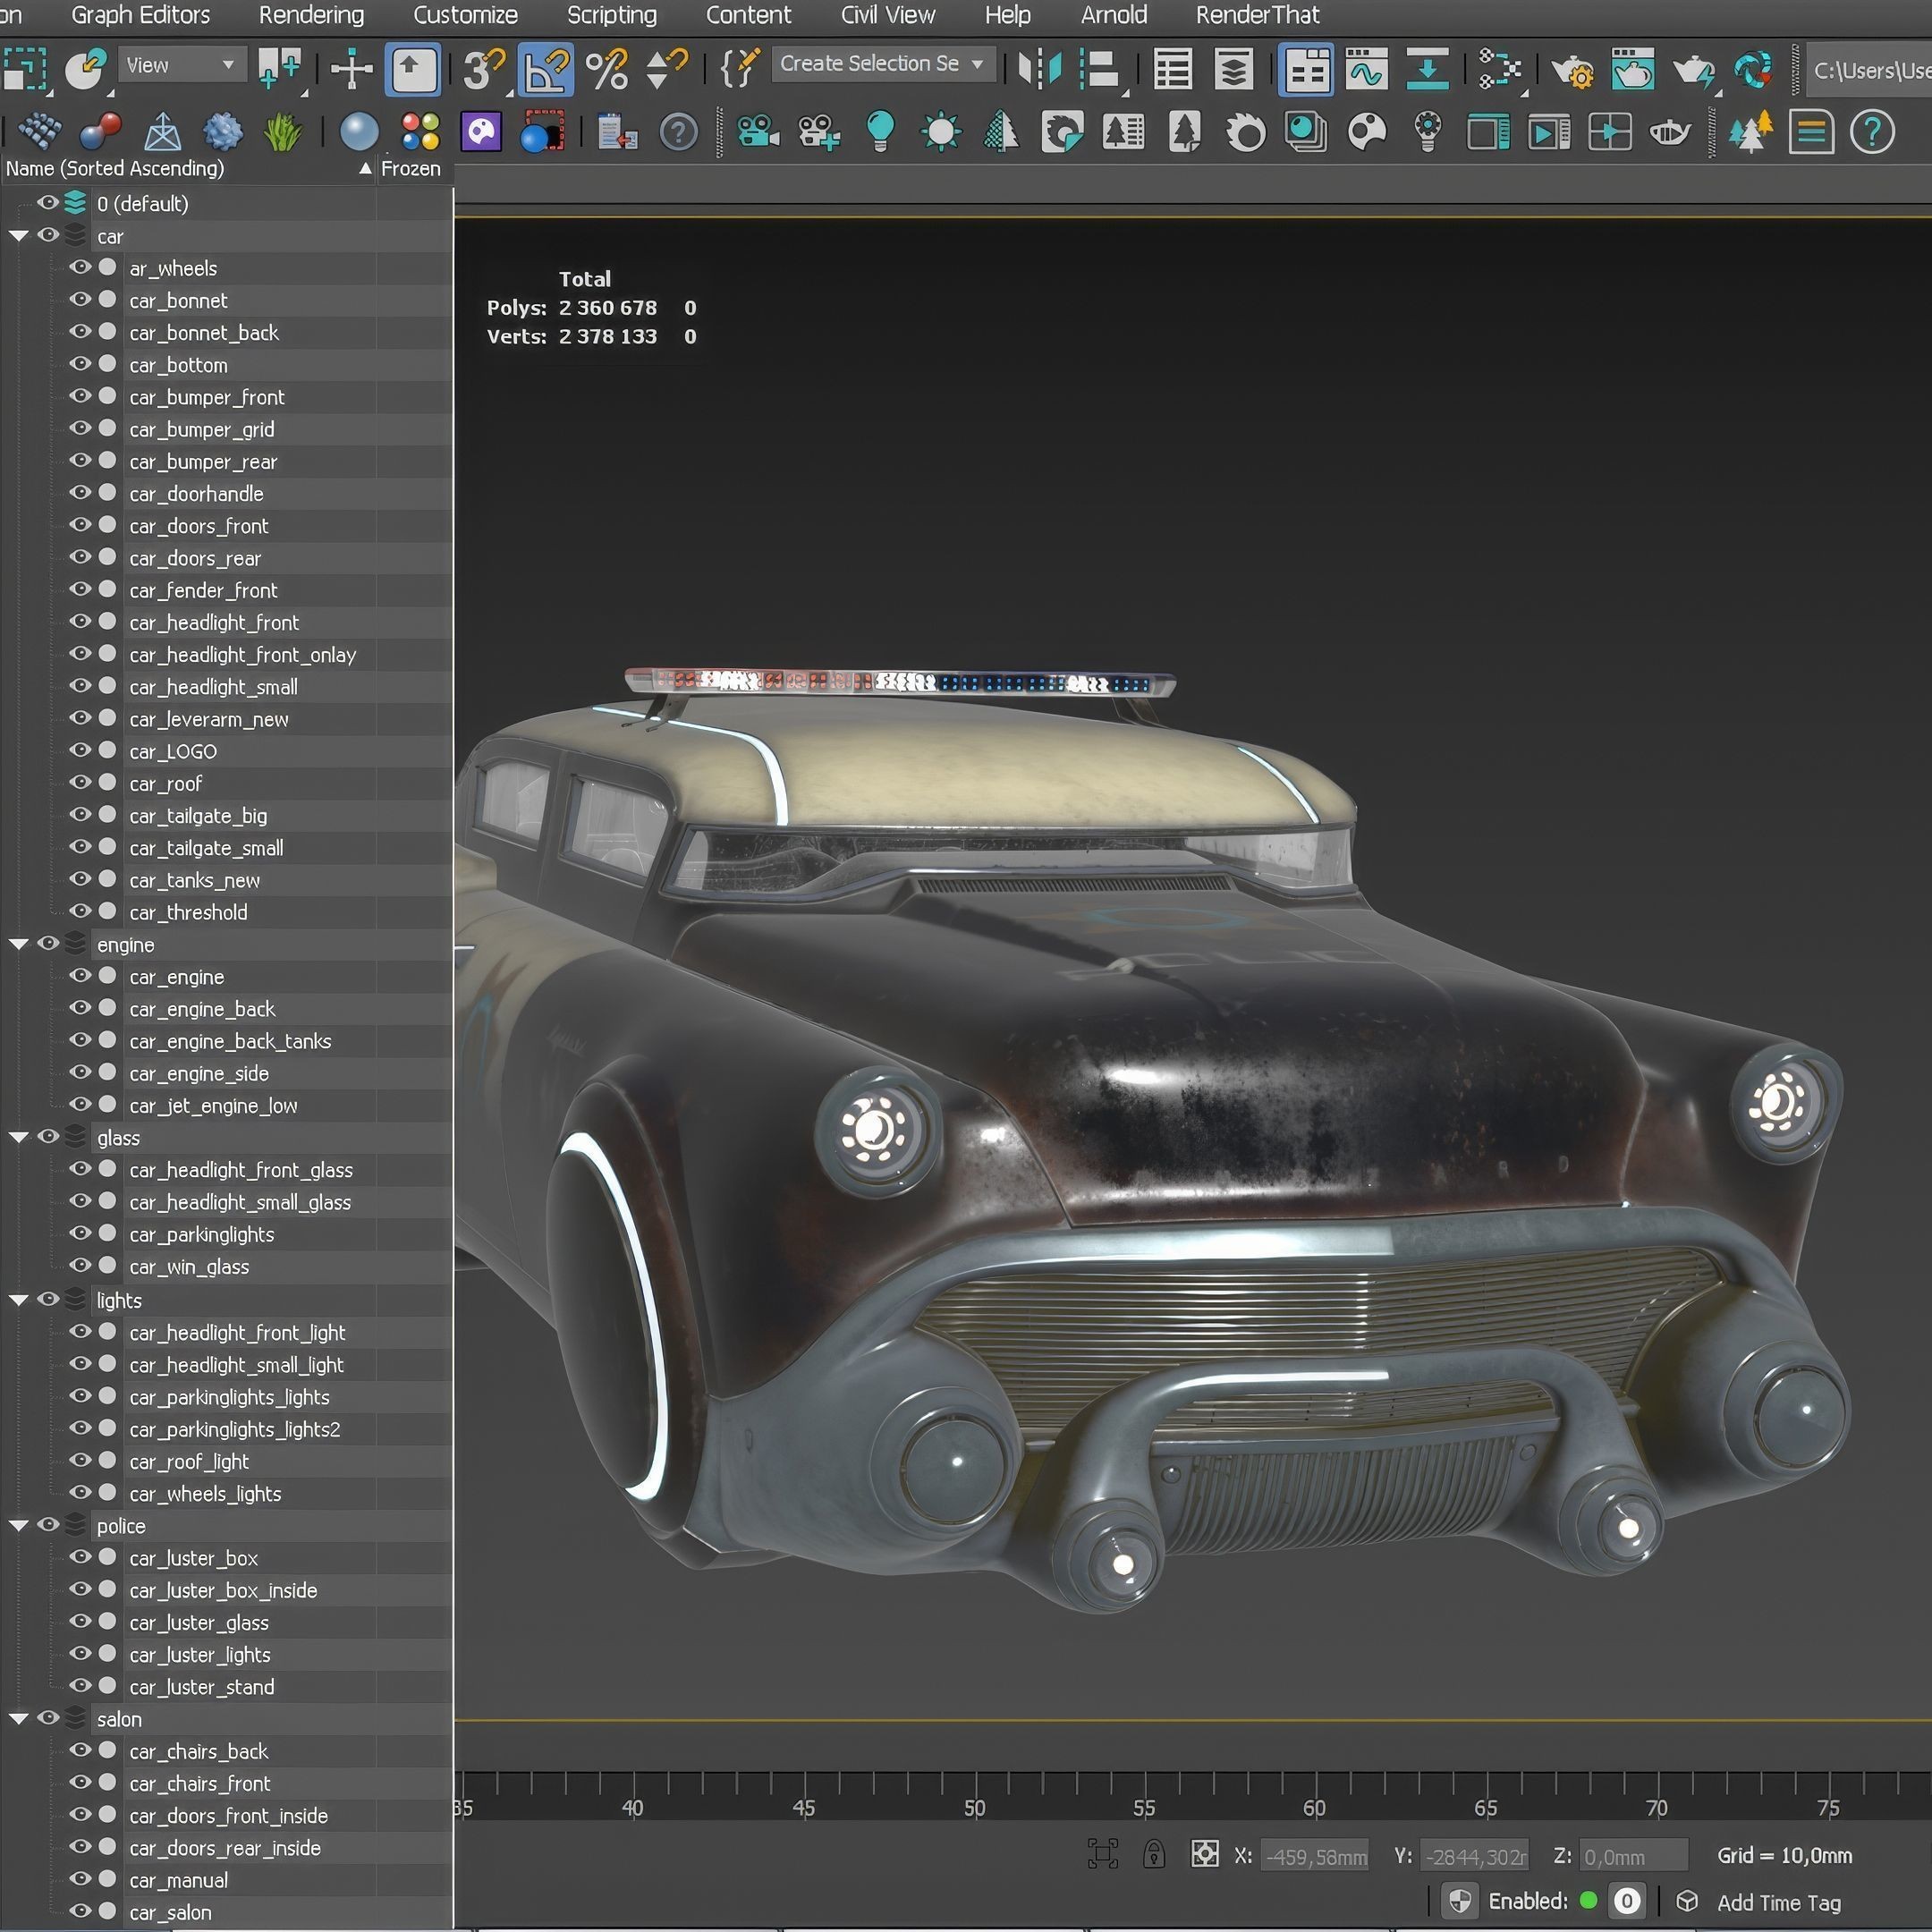The height and width of the screenshot is (1932, 1932).
Task: Open the Rendering menu
Action: tap(310, 15)
